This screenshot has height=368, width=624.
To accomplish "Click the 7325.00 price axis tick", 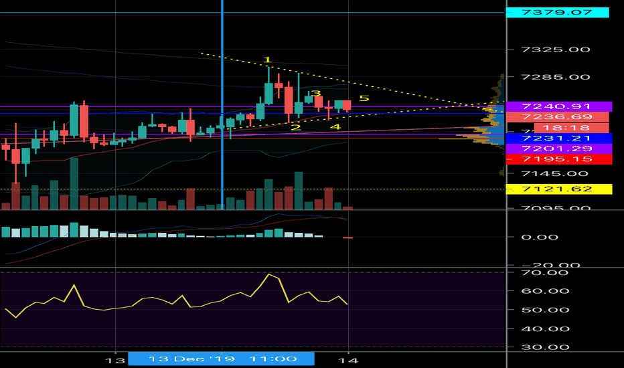I will tap(556, 50).
